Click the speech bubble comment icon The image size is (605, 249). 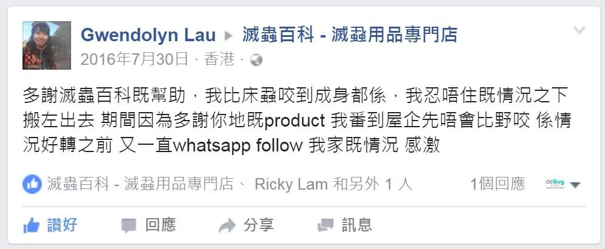coord(129,226)
